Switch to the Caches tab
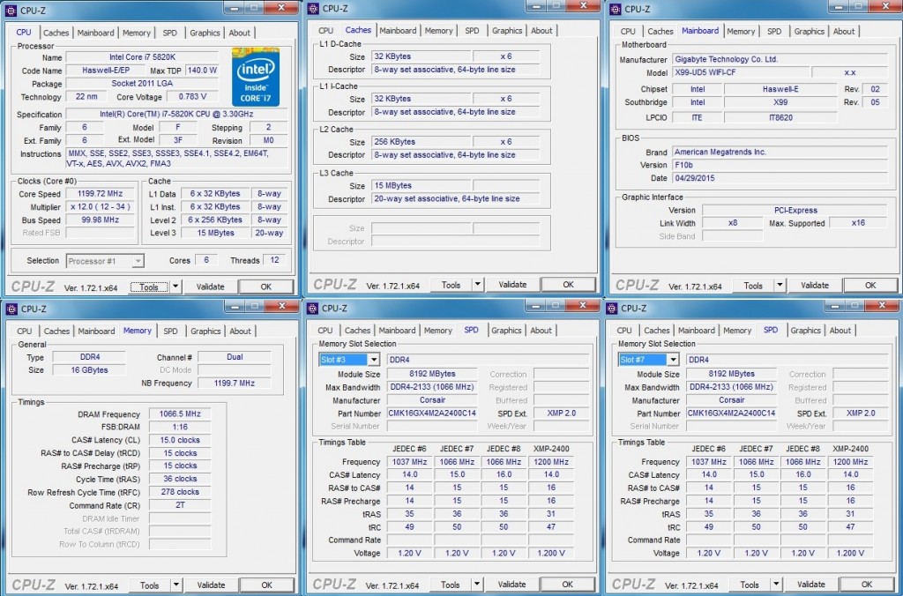Image resolution: width=903 pixels, height=596 pixels. tap(56, 33)
